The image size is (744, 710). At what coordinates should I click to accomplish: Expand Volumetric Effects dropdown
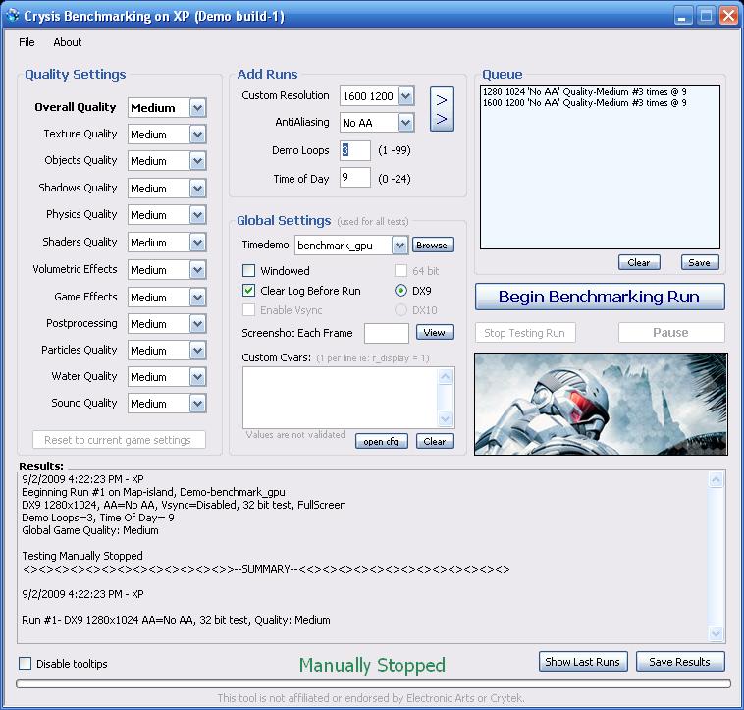coord(198,270)
